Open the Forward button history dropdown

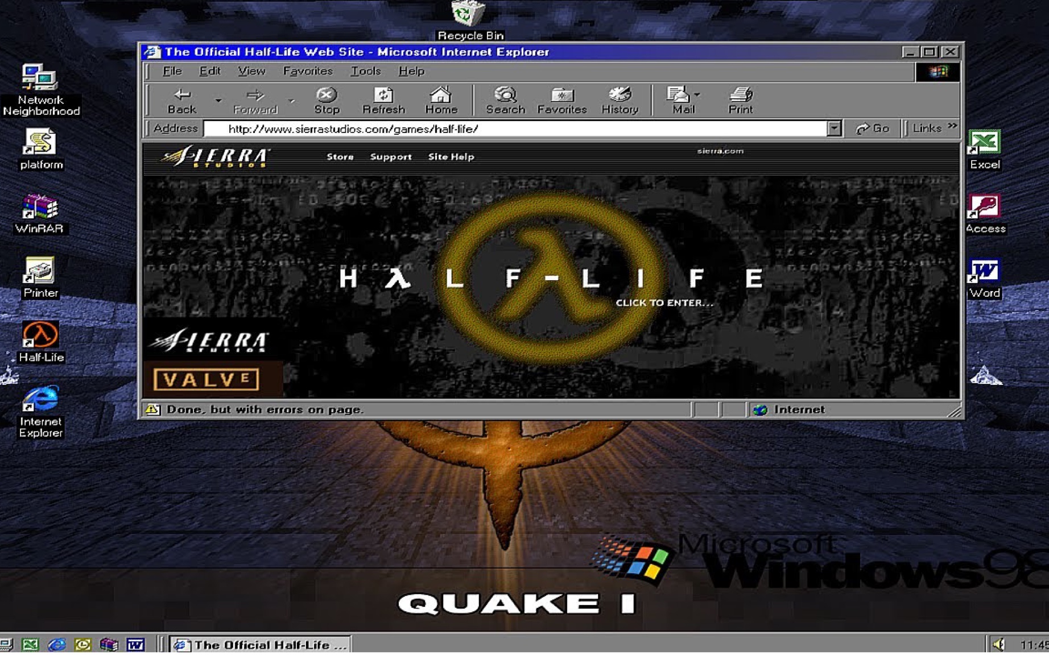[x=292, y=101]
